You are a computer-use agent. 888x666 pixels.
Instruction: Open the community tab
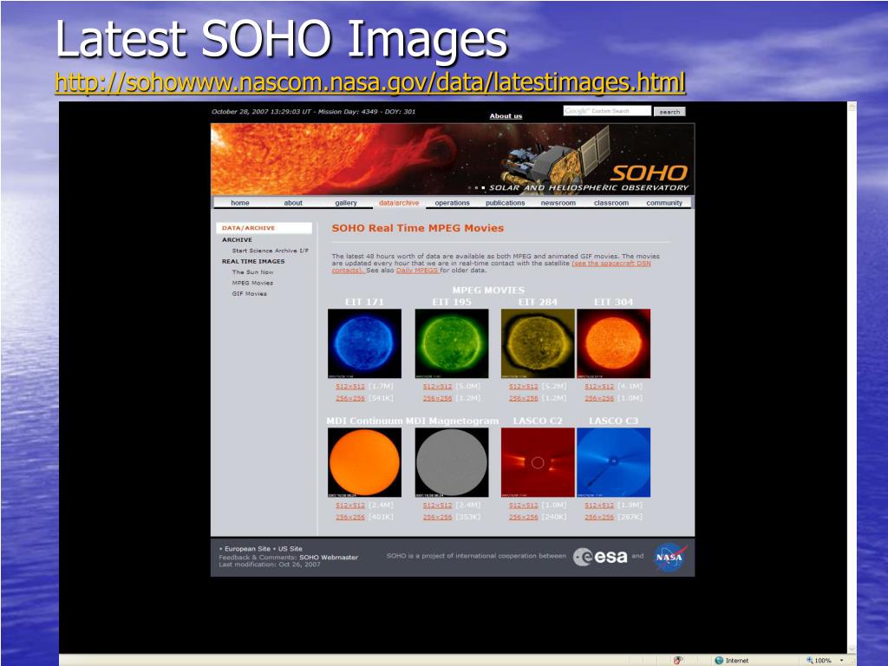(664, 203)
